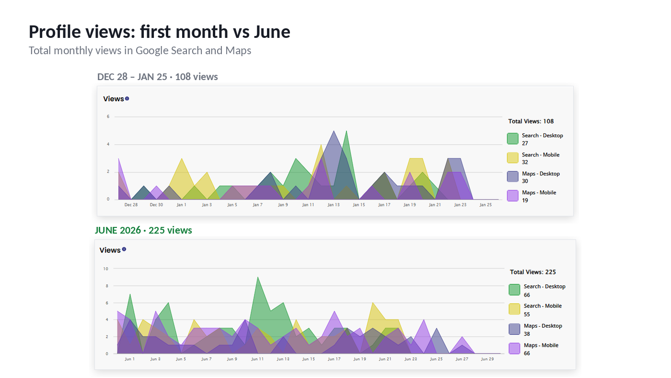
Task: Click the 'Total Views: 225' label
Action: tap(533, 272)
